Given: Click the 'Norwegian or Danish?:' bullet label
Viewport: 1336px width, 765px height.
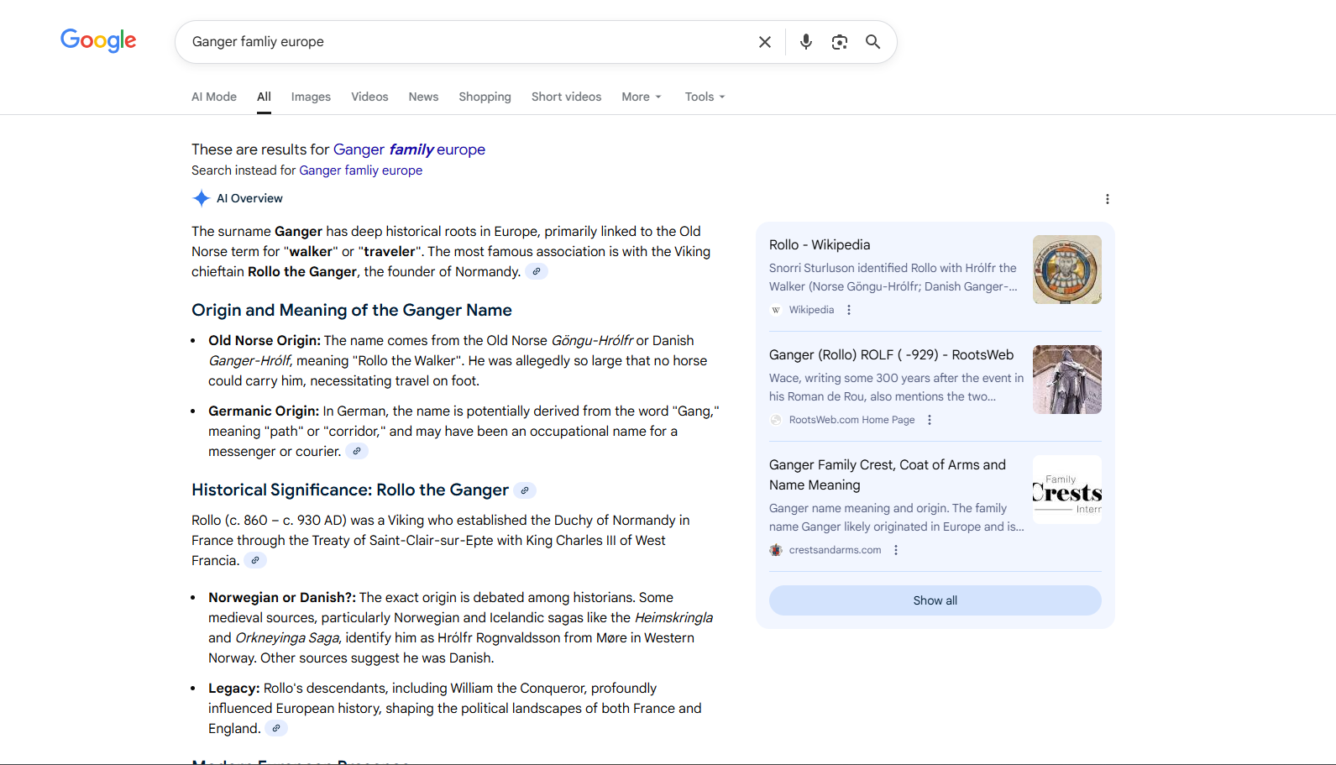Looking at the screenshot, I should [282, 597].
